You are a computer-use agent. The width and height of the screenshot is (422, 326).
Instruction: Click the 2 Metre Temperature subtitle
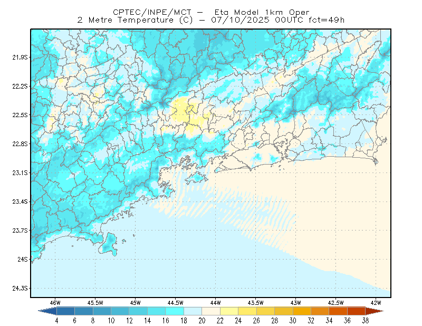(125, 20)
